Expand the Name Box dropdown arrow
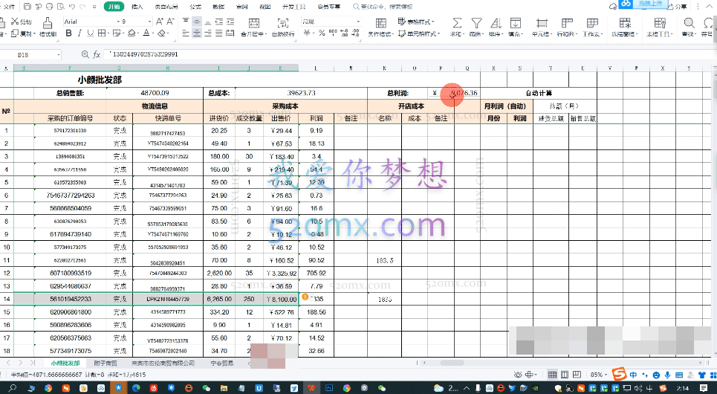Screen dimensions: 717x394 pyautogui.click(x=59, y=55)
